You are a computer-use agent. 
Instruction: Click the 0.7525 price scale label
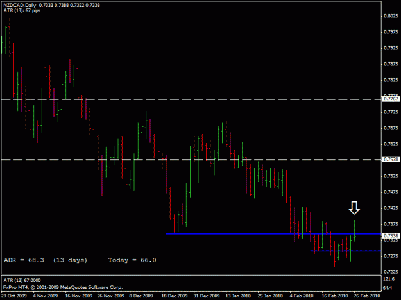pos(391,176)
